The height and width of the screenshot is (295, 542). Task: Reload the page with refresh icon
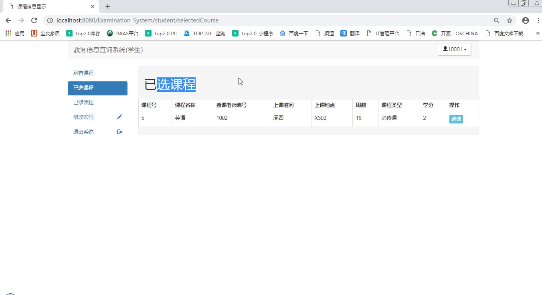pos(34,20)
